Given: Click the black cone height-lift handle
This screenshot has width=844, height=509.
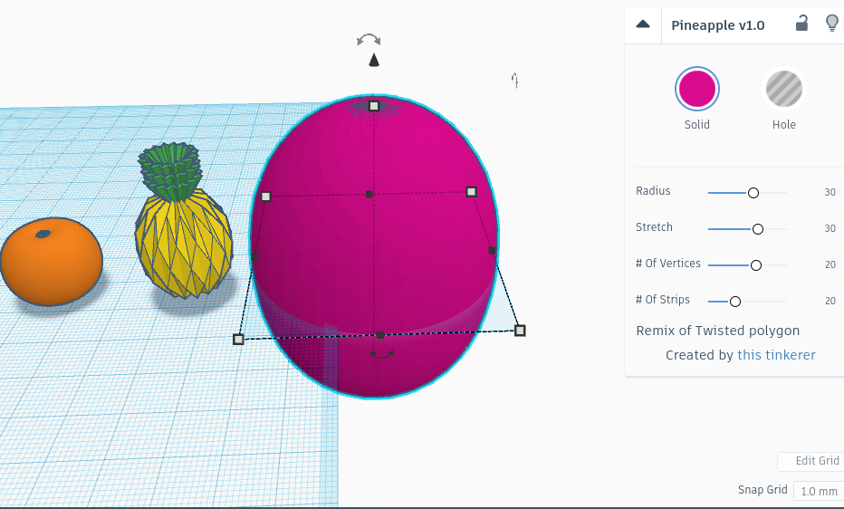Looking at the screenshot, I should coord(374,60).
